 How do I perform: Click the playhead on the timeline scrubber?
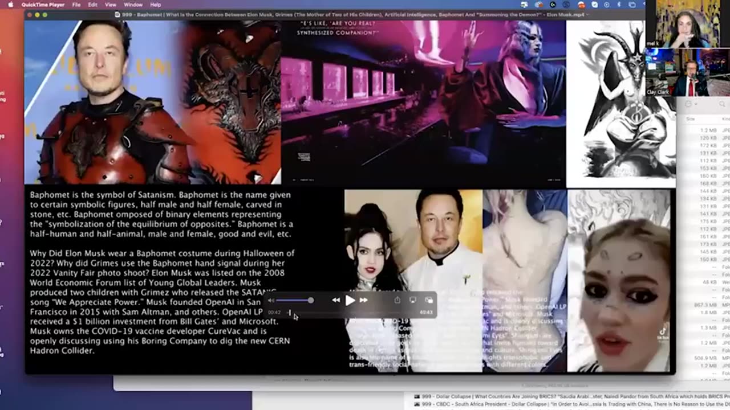[x=289, y=312]
